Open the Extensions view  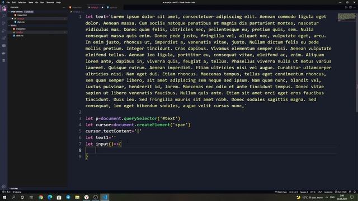click(4, 39)
